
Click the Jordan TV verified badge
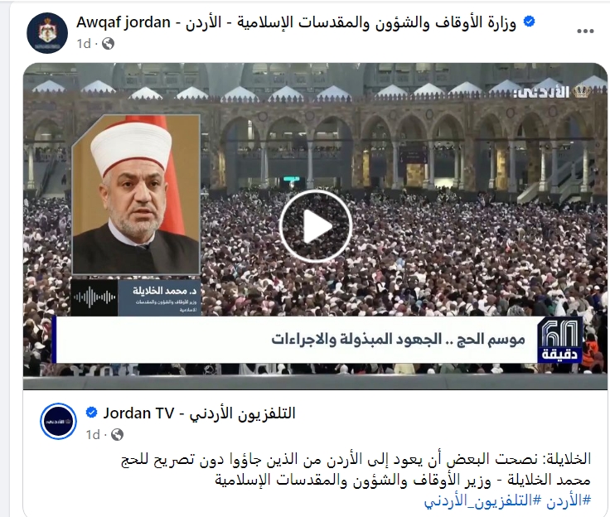[91, 413]
